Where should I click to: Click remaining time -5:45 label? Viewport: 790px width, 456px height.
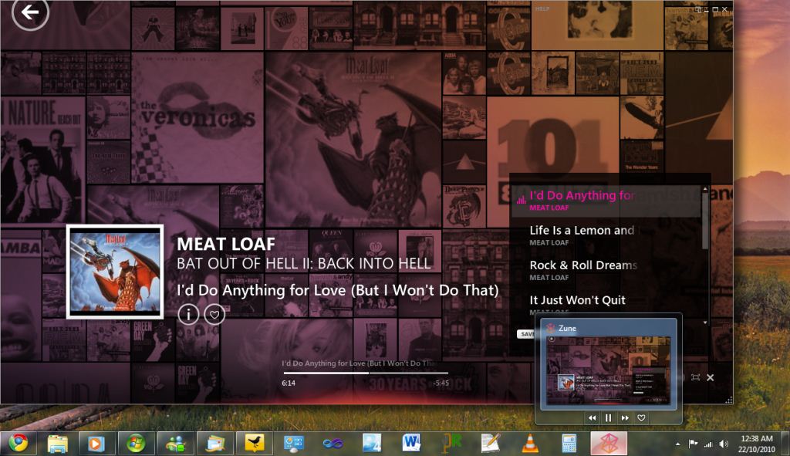[x=441, y=383]
